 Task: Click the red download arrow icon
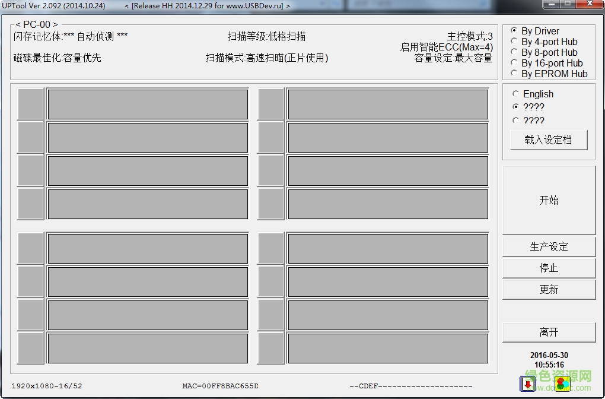pyautogui.click(x=528, y=385)
